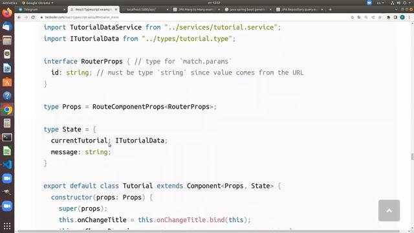Open Visual Studio Code from the dock

(7, 164)
